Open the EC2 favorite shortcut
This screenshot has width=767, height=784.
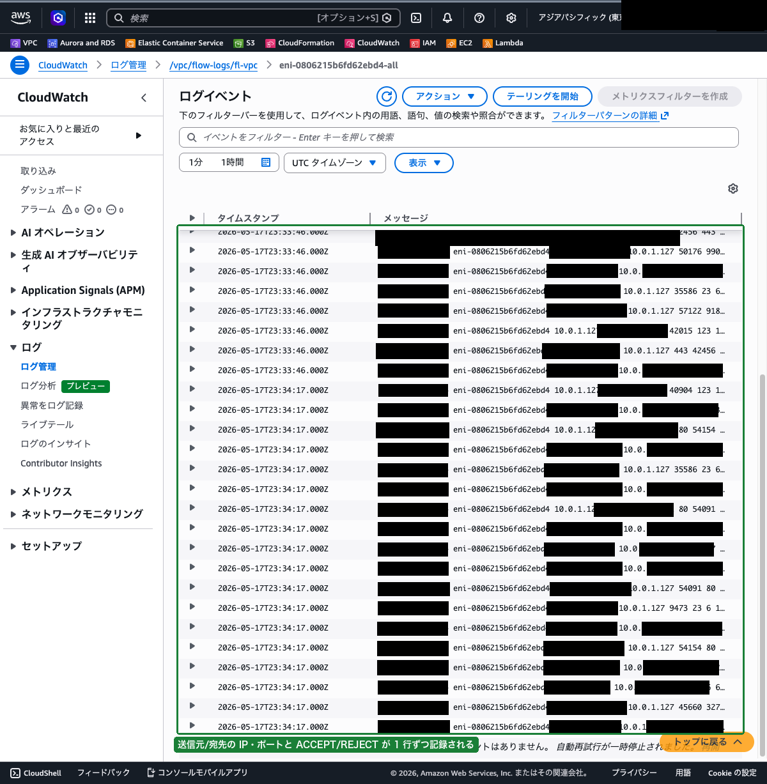(x=459, y=43)
